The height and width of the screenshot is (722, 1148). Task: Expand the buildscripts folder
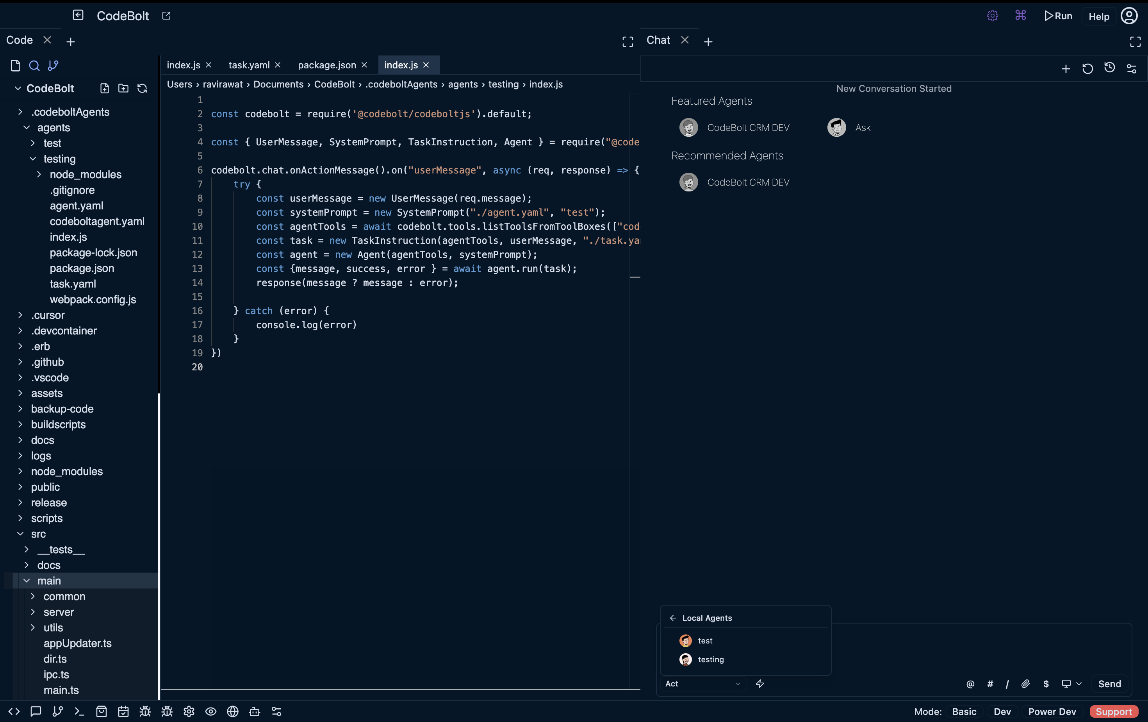[x=20, y=424]
